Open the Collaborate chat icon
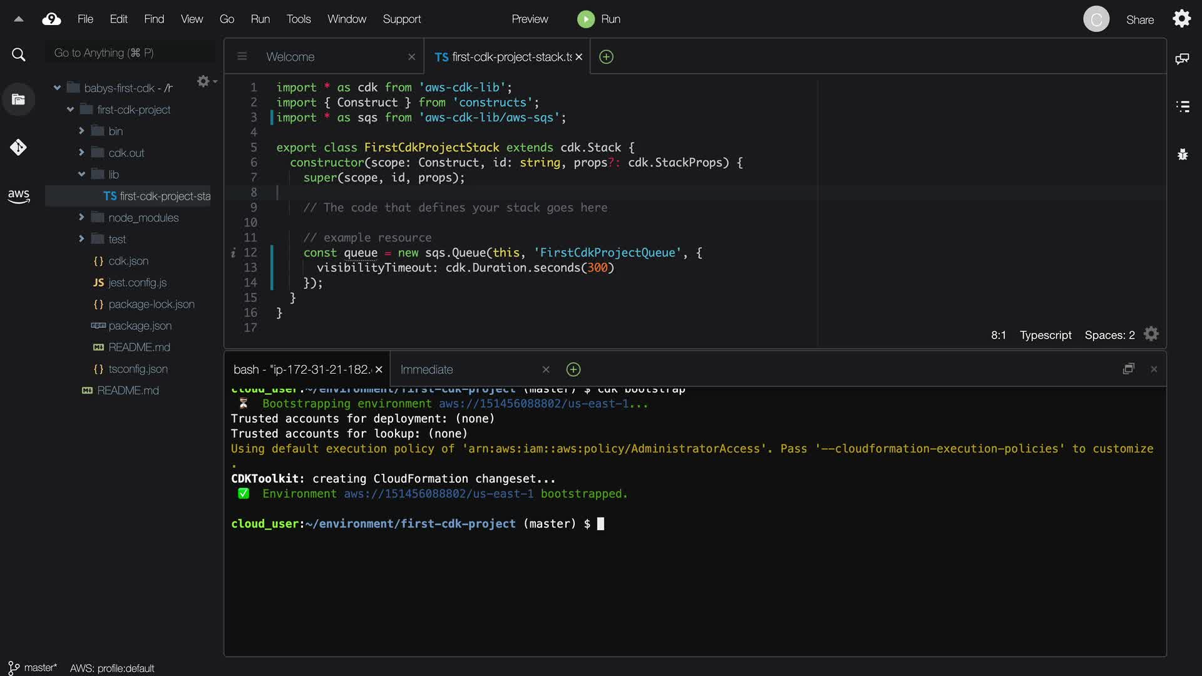Viewport: 1202px width, 676px height. pos(1182,58)
